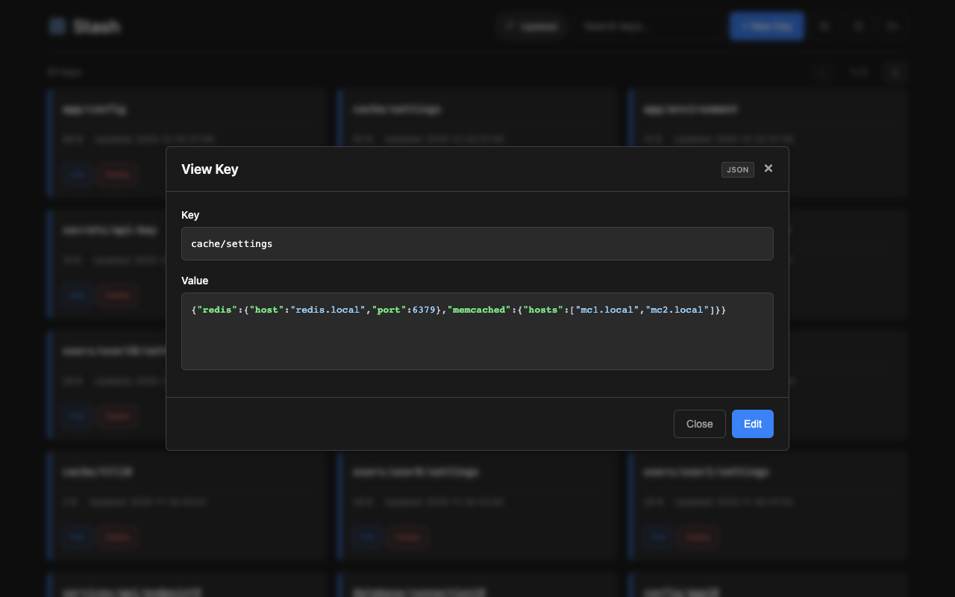Click the sort icon inside the Updated button
Screen dimensions: 955x597
pos(510,25)
